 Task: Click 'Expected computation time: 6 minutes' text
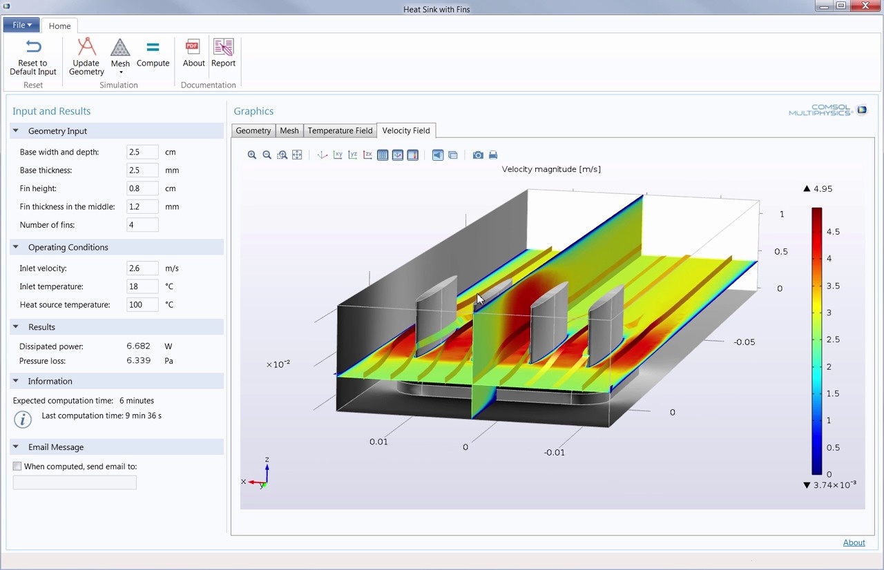pos(84,400)
